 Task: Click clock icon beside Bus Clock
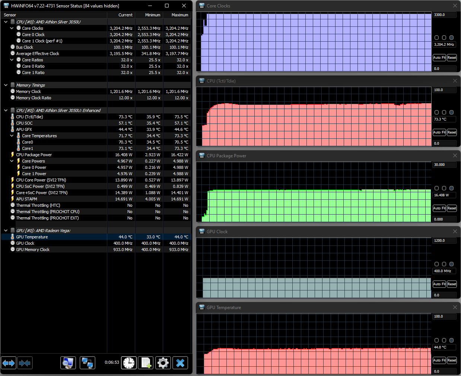click(13, 47)
